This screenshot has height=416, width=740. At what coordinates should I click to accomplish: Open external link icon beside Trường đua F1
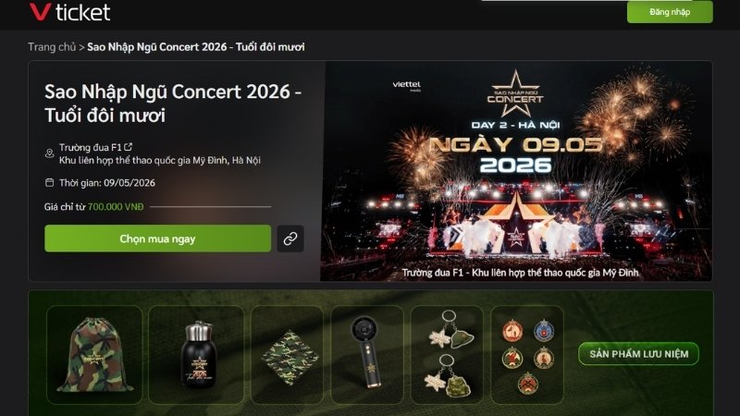pyautogui.click(x=128, y=147)
